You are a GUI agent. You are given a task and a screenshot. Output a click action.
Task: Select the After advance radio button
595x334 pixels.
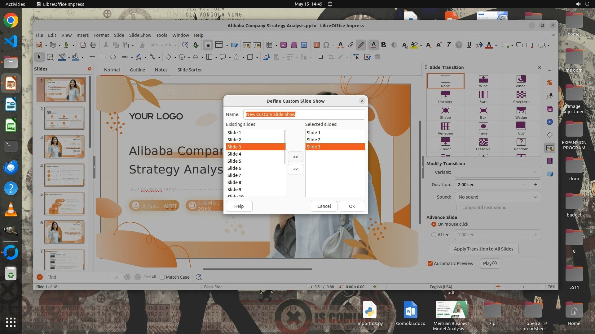pyautogui.click(x=434, y=235)
